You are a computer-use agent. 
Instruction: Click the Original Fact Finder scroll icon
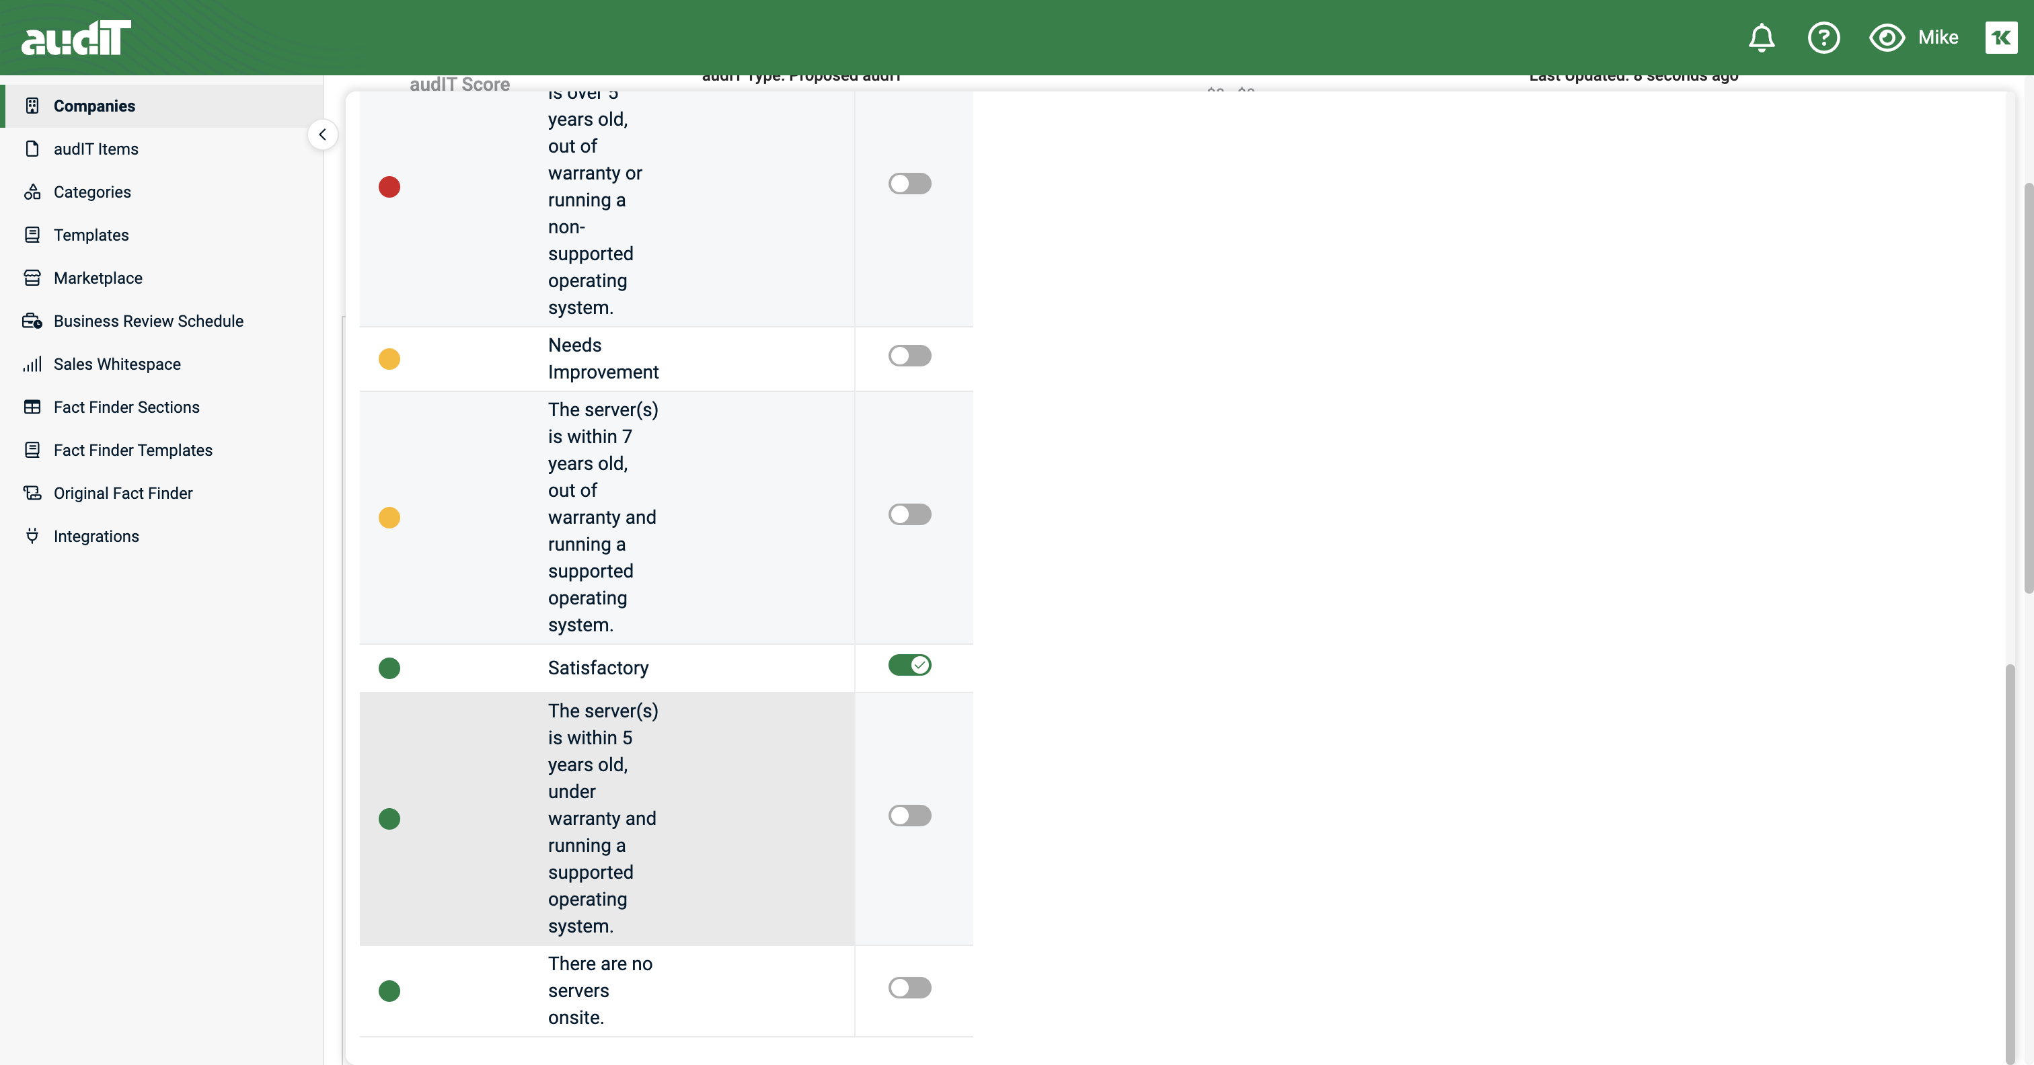pos(32,493)
